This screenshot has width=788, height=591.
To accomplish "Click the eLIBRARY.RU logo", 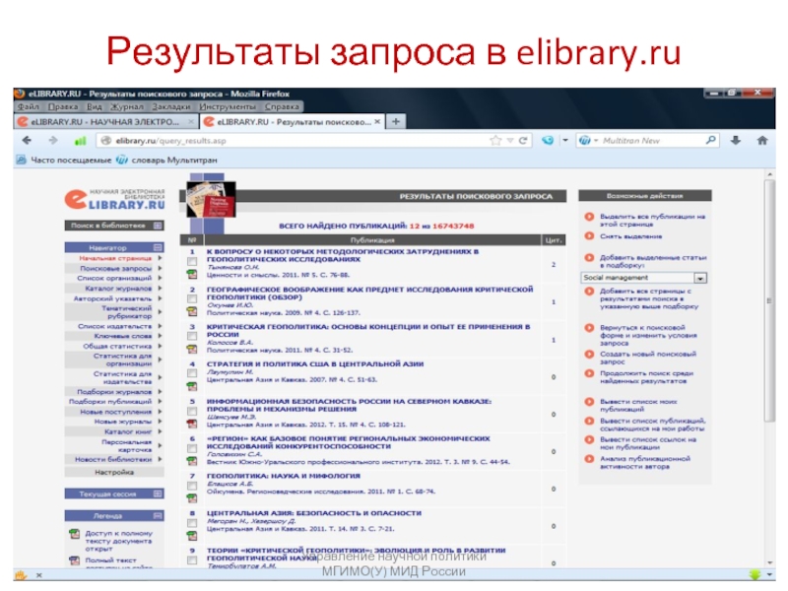I will 114,200.
